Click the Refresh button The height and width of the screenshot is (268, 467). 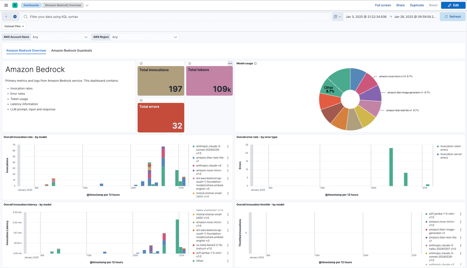pos(452,17)
